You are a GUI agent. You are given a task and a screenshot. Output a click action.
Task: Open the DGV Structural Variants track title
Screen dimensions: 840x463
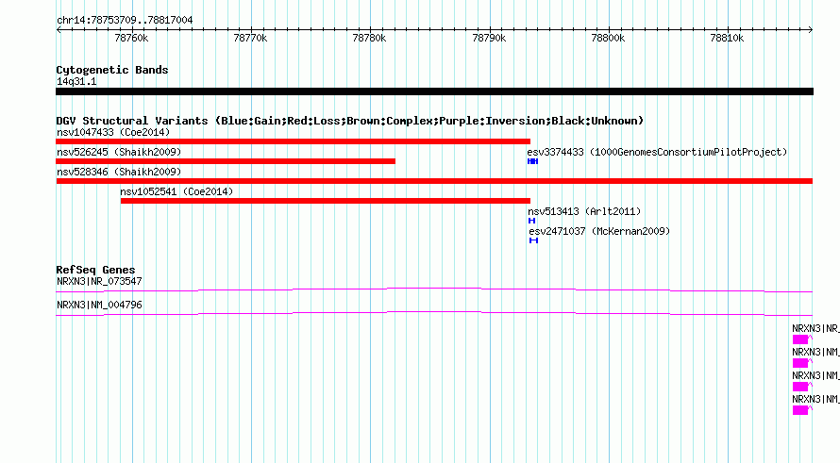click(349, 121)
